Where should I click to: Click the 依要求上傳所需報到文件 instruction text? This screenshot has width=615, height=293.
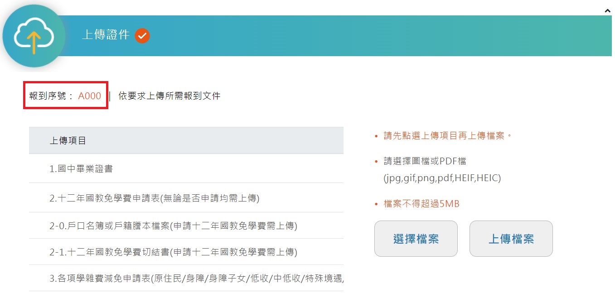coord(169,96)
